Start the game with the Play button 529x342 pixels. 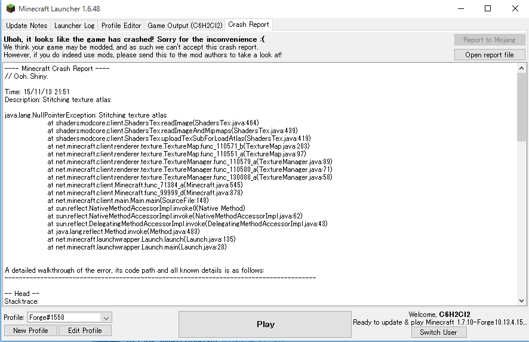tap(265, 324)
